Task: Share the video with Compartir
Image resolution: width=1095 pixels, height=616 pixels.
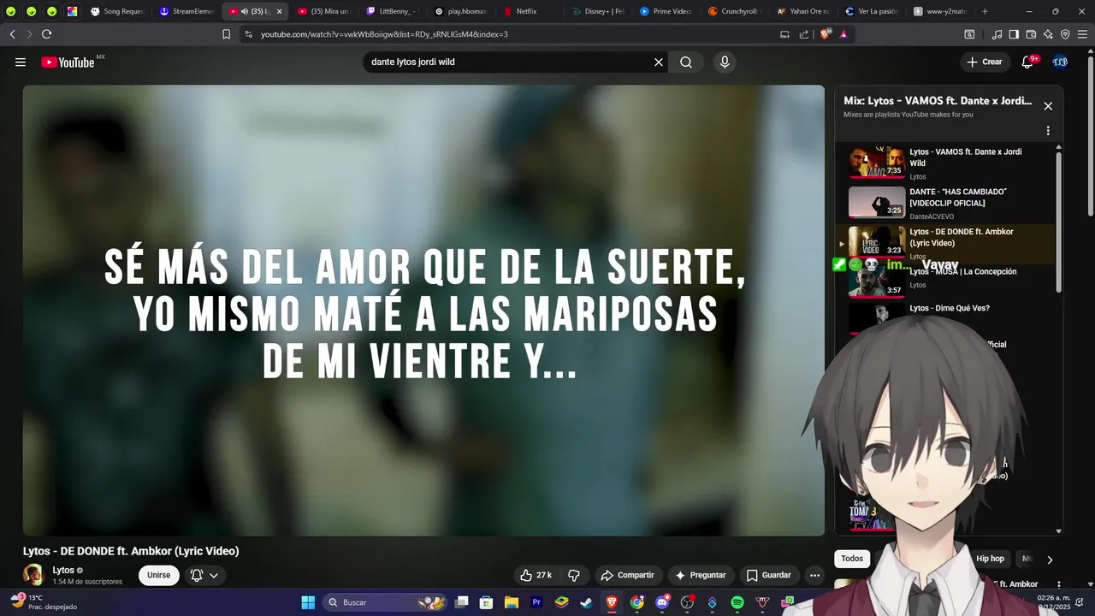Action: 627,575
